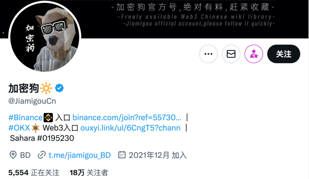This screenshot has height=179, width=309.
Task: View the 5,554 正在关注 following list
Action: pyautogui.click(x=34, y=173)
